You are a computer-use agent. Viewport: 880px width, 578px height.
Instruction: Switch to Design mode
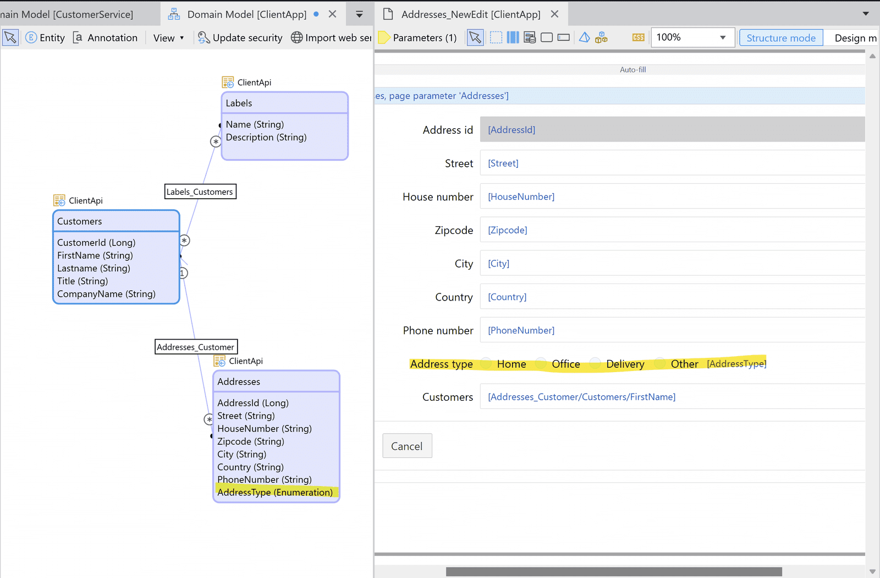852,37
